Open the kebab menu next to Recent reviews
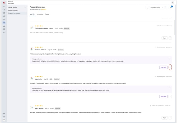 pyautogui.click(x=167, y=8)
